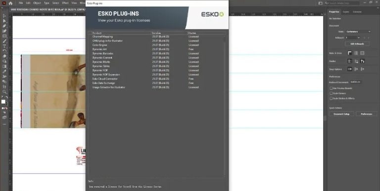This screenshot has width=380, height=191.
Task: Open the Edit menu
Action: [28, 3]
